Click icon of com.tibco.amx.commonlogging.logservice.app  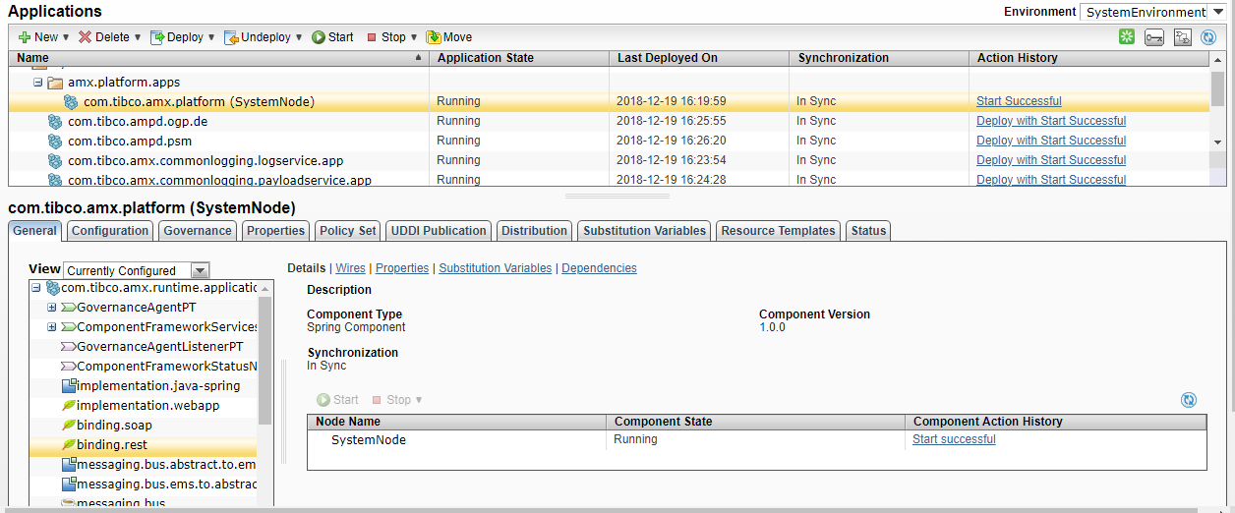55,161
